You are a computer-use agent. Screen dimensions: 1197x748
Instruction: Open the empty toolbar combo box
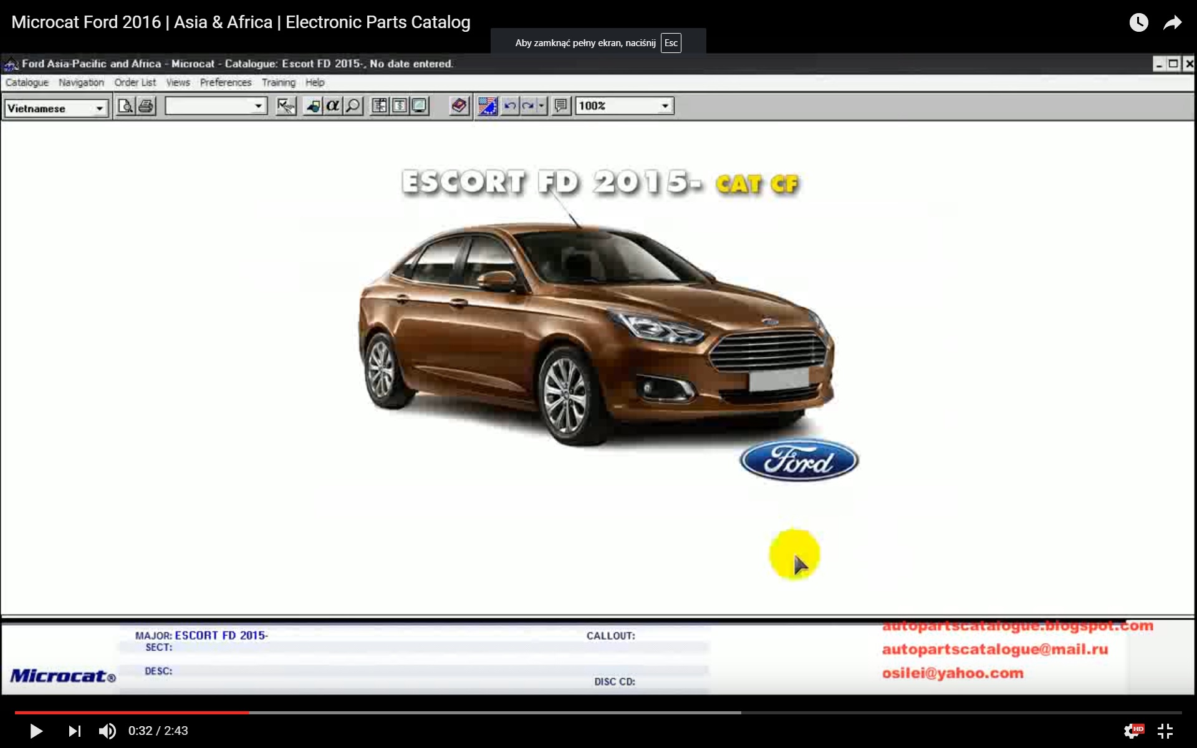tap(257, 106)
